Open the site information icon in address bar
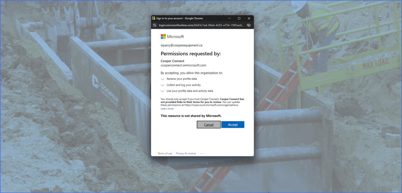 [155, 25]
